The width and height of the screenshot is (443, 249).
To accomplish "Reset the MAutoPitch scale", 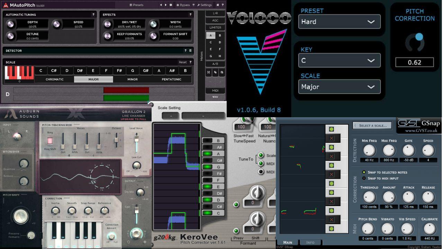I will [x=183, y=62].
